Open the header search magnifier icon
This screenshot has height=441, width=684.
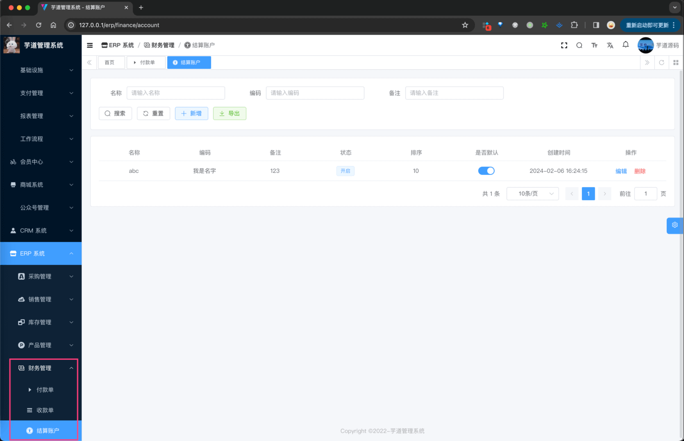[579, 45]
